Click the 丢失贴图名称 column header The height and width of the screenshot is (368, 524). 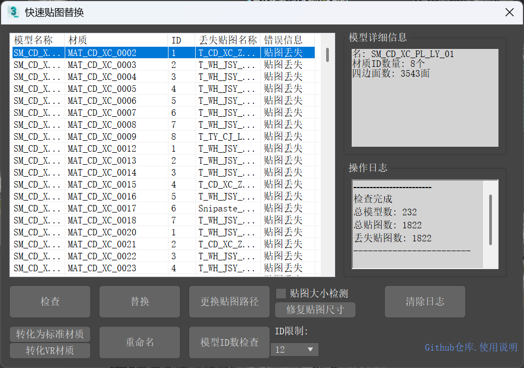click(228, 40)
